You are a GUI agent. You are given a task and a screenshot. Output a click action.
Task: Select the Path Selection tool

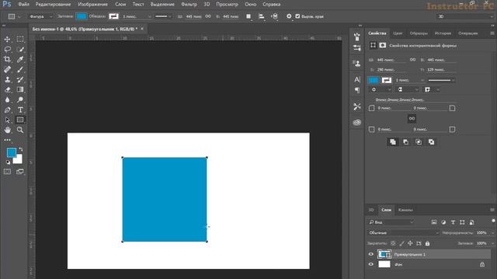(7, 120)
